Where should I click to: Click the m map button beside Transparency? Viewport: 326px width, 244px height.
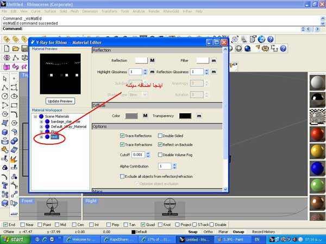pos(199,116)
